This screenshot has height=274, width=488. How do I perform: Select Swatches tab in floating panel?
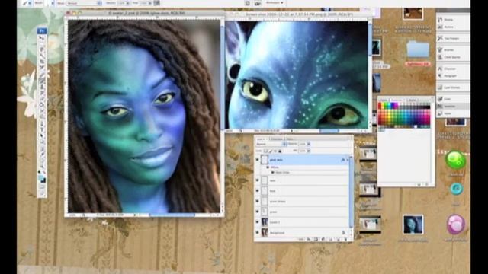(397, 100)
